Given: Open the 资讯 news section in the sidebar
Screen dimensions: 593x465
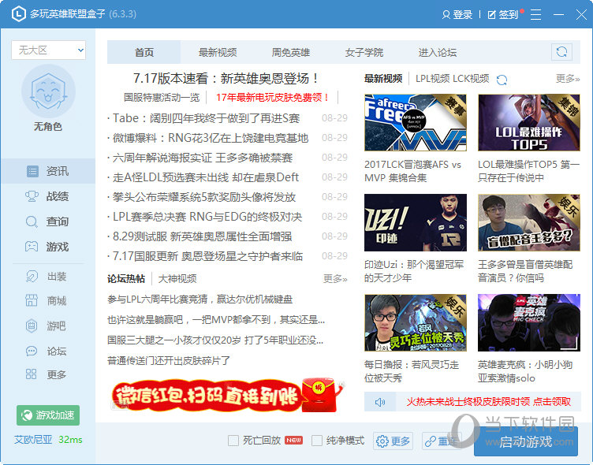Looking at the screenshot, I should tap(47, 171).
